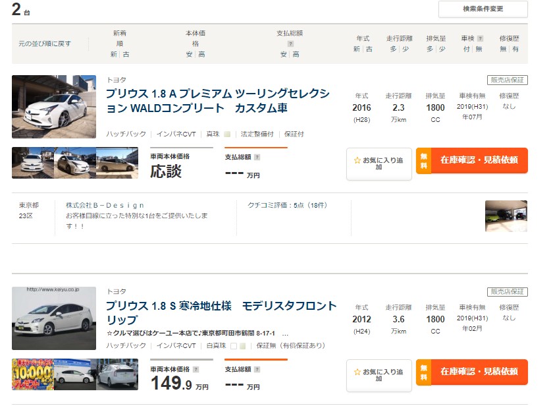The height and width of the screenshot is (410, 551).
Task: Click help icon beside 支払総額 on WALD Prius
Action: [257, 158]
